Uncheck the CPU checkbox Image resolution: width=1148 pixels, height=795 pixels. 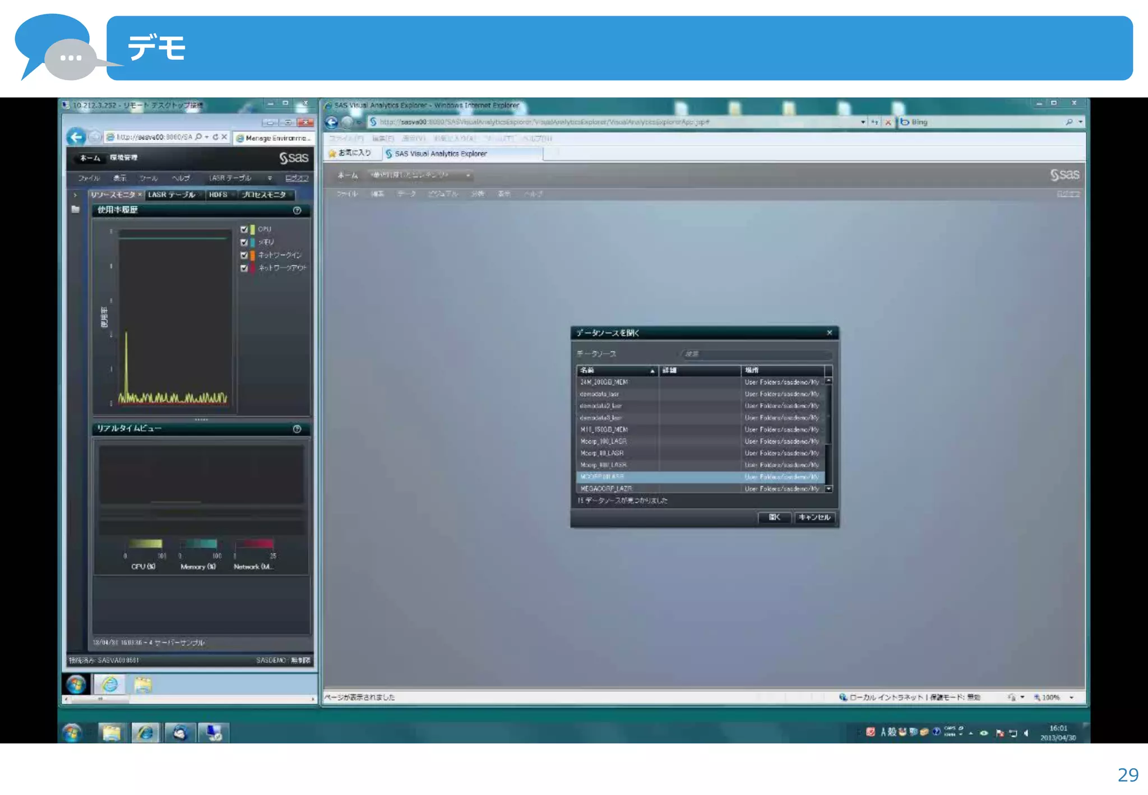(244, 229)
